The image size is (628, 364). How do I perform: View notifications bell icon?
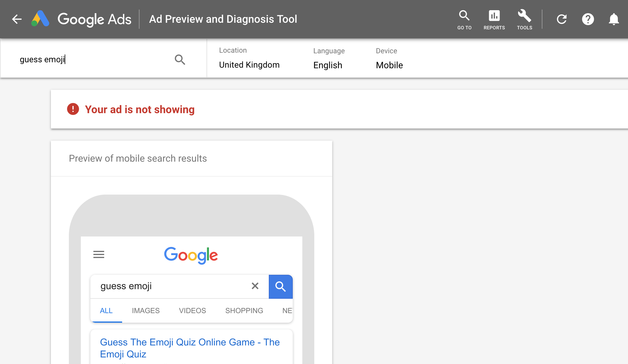tap(614, 19)
